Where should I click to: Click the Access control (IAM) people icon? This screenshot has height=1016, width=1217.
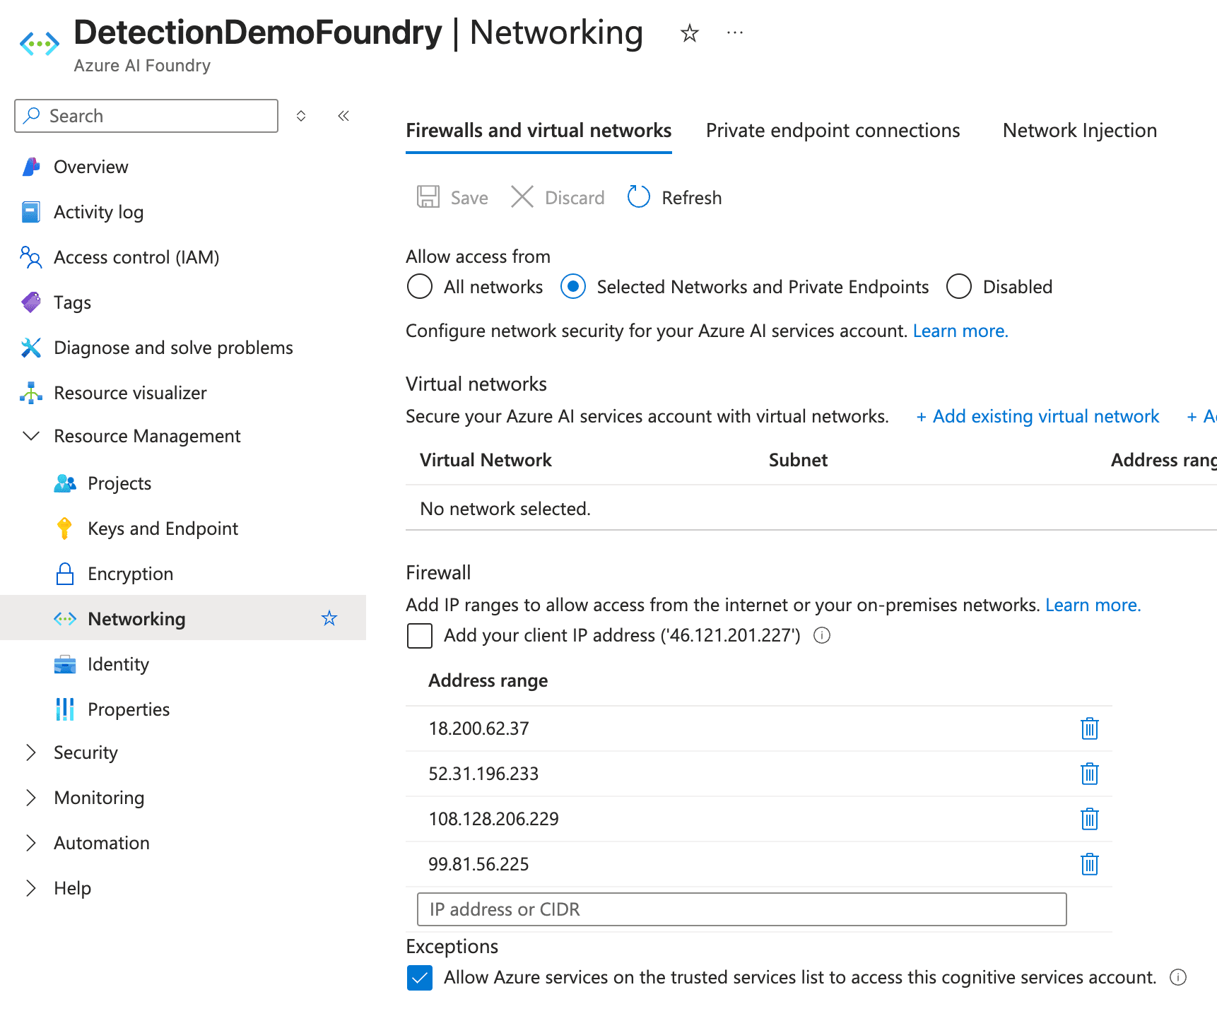[31, 257]
